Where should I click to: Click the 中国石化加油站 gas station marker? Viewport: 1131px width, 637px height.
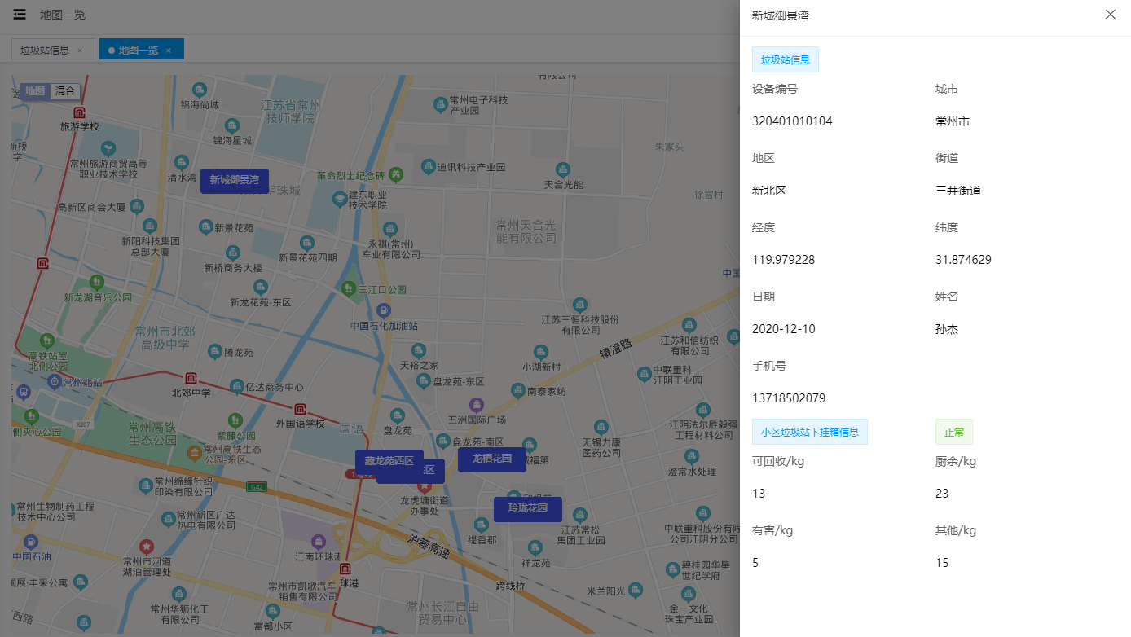[x=381, y=310]
